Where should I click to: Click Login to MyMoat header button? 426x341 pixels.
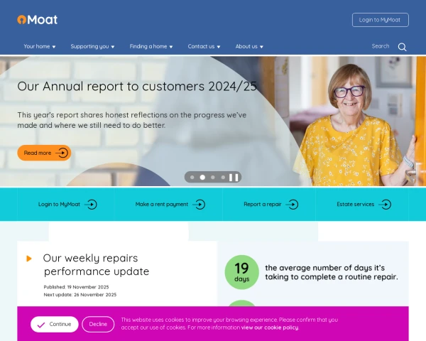click(380, 20)
